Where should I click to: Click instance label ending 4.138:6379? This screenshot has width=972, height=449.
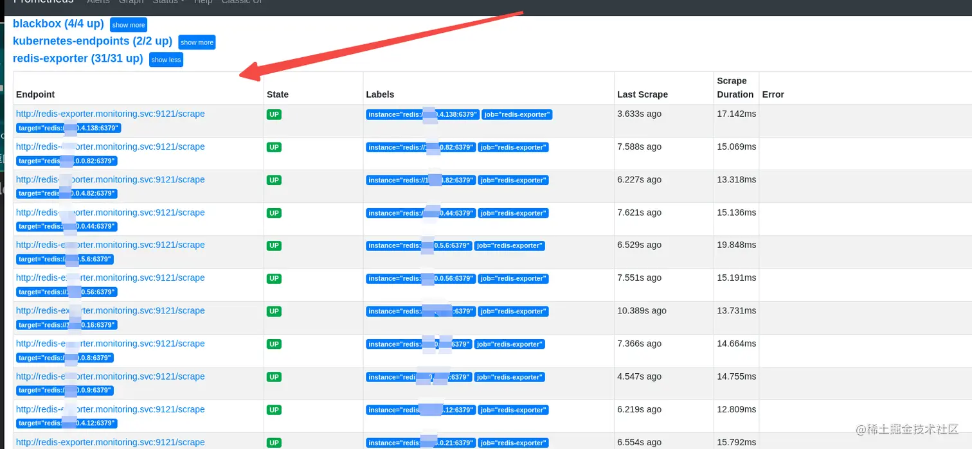(x=423, y=115)
